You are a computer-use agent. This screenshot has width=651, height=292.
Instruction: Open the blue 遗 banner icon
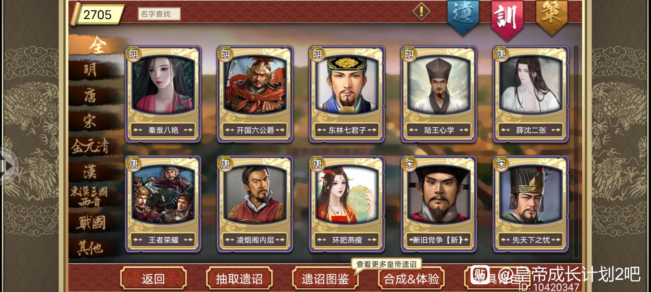tap(463, 17)
